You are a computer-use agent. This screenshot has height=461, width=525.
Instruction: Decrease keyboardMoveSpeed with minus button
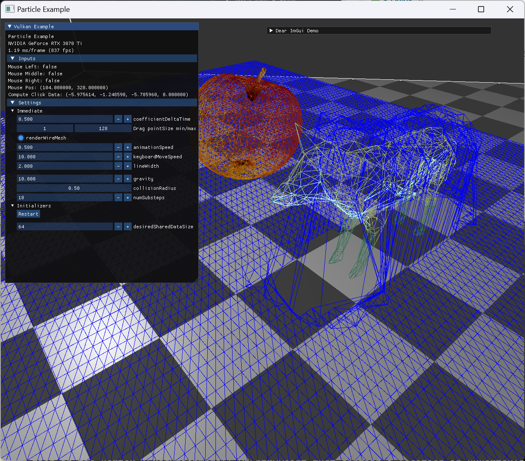tap(118, 157)
